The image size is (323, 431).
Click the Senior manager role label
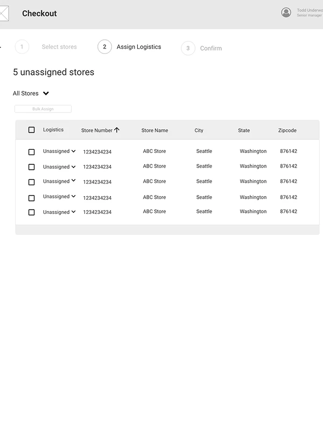[x=310, y=16]
